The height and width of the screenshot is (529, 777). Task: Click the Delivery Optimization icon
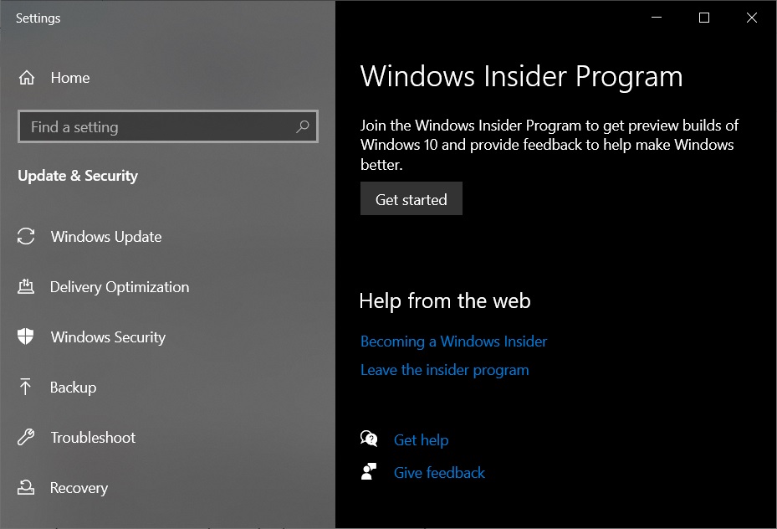[x=26, y=286]
